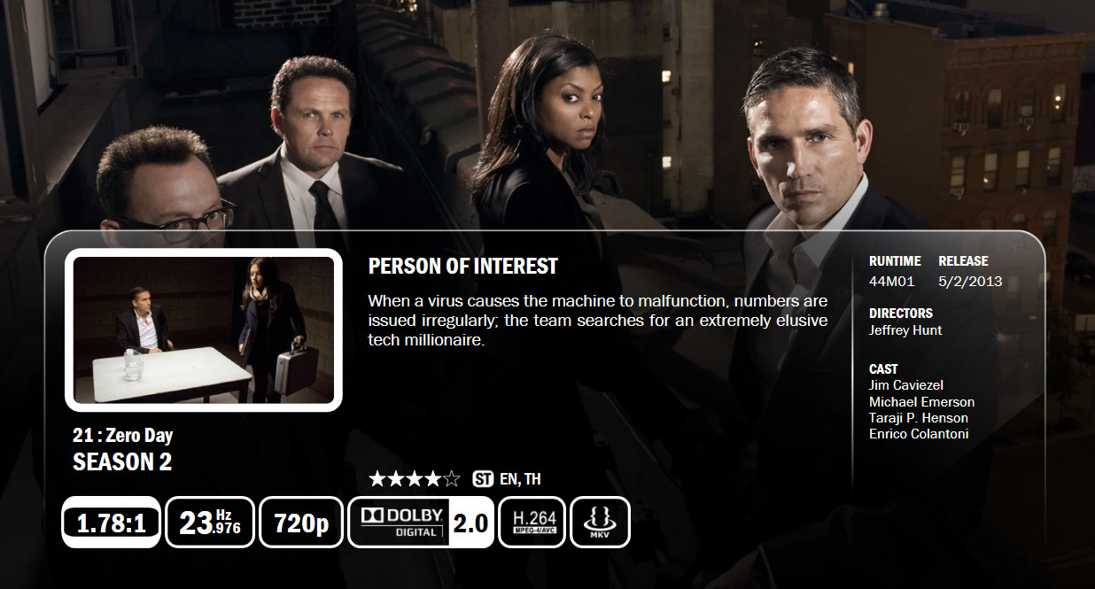Open the Zero Day episode thumbnail
This screenshot has width=1095, height=589.
(204, 330)
